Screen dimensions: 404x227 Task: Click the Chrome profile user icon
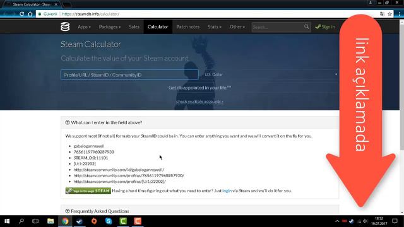(x=371, y=3)
